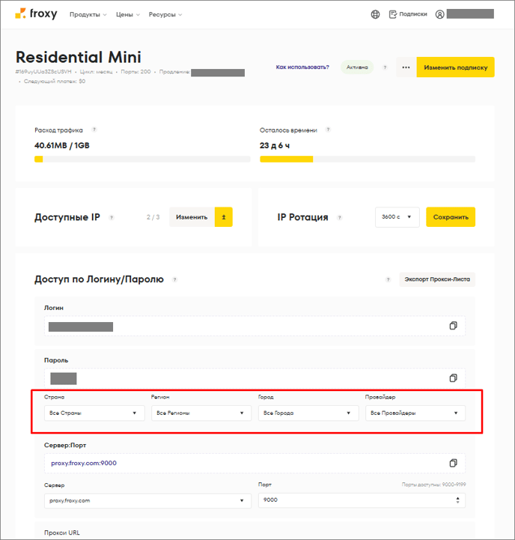Open Подписки subscriptions link
The image size is (515, 540).
click(408, 14)
